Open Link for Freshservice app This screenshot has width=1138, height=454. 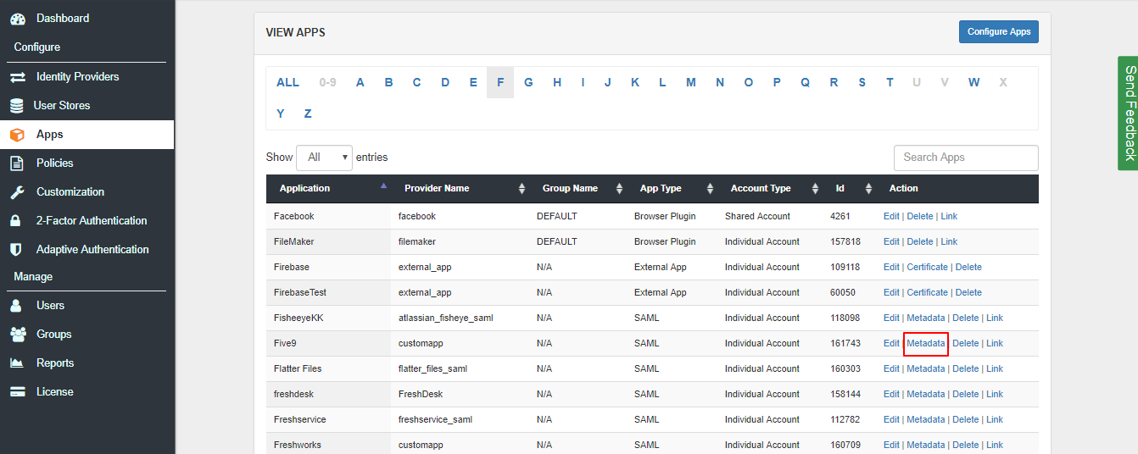tap(995, 419)
